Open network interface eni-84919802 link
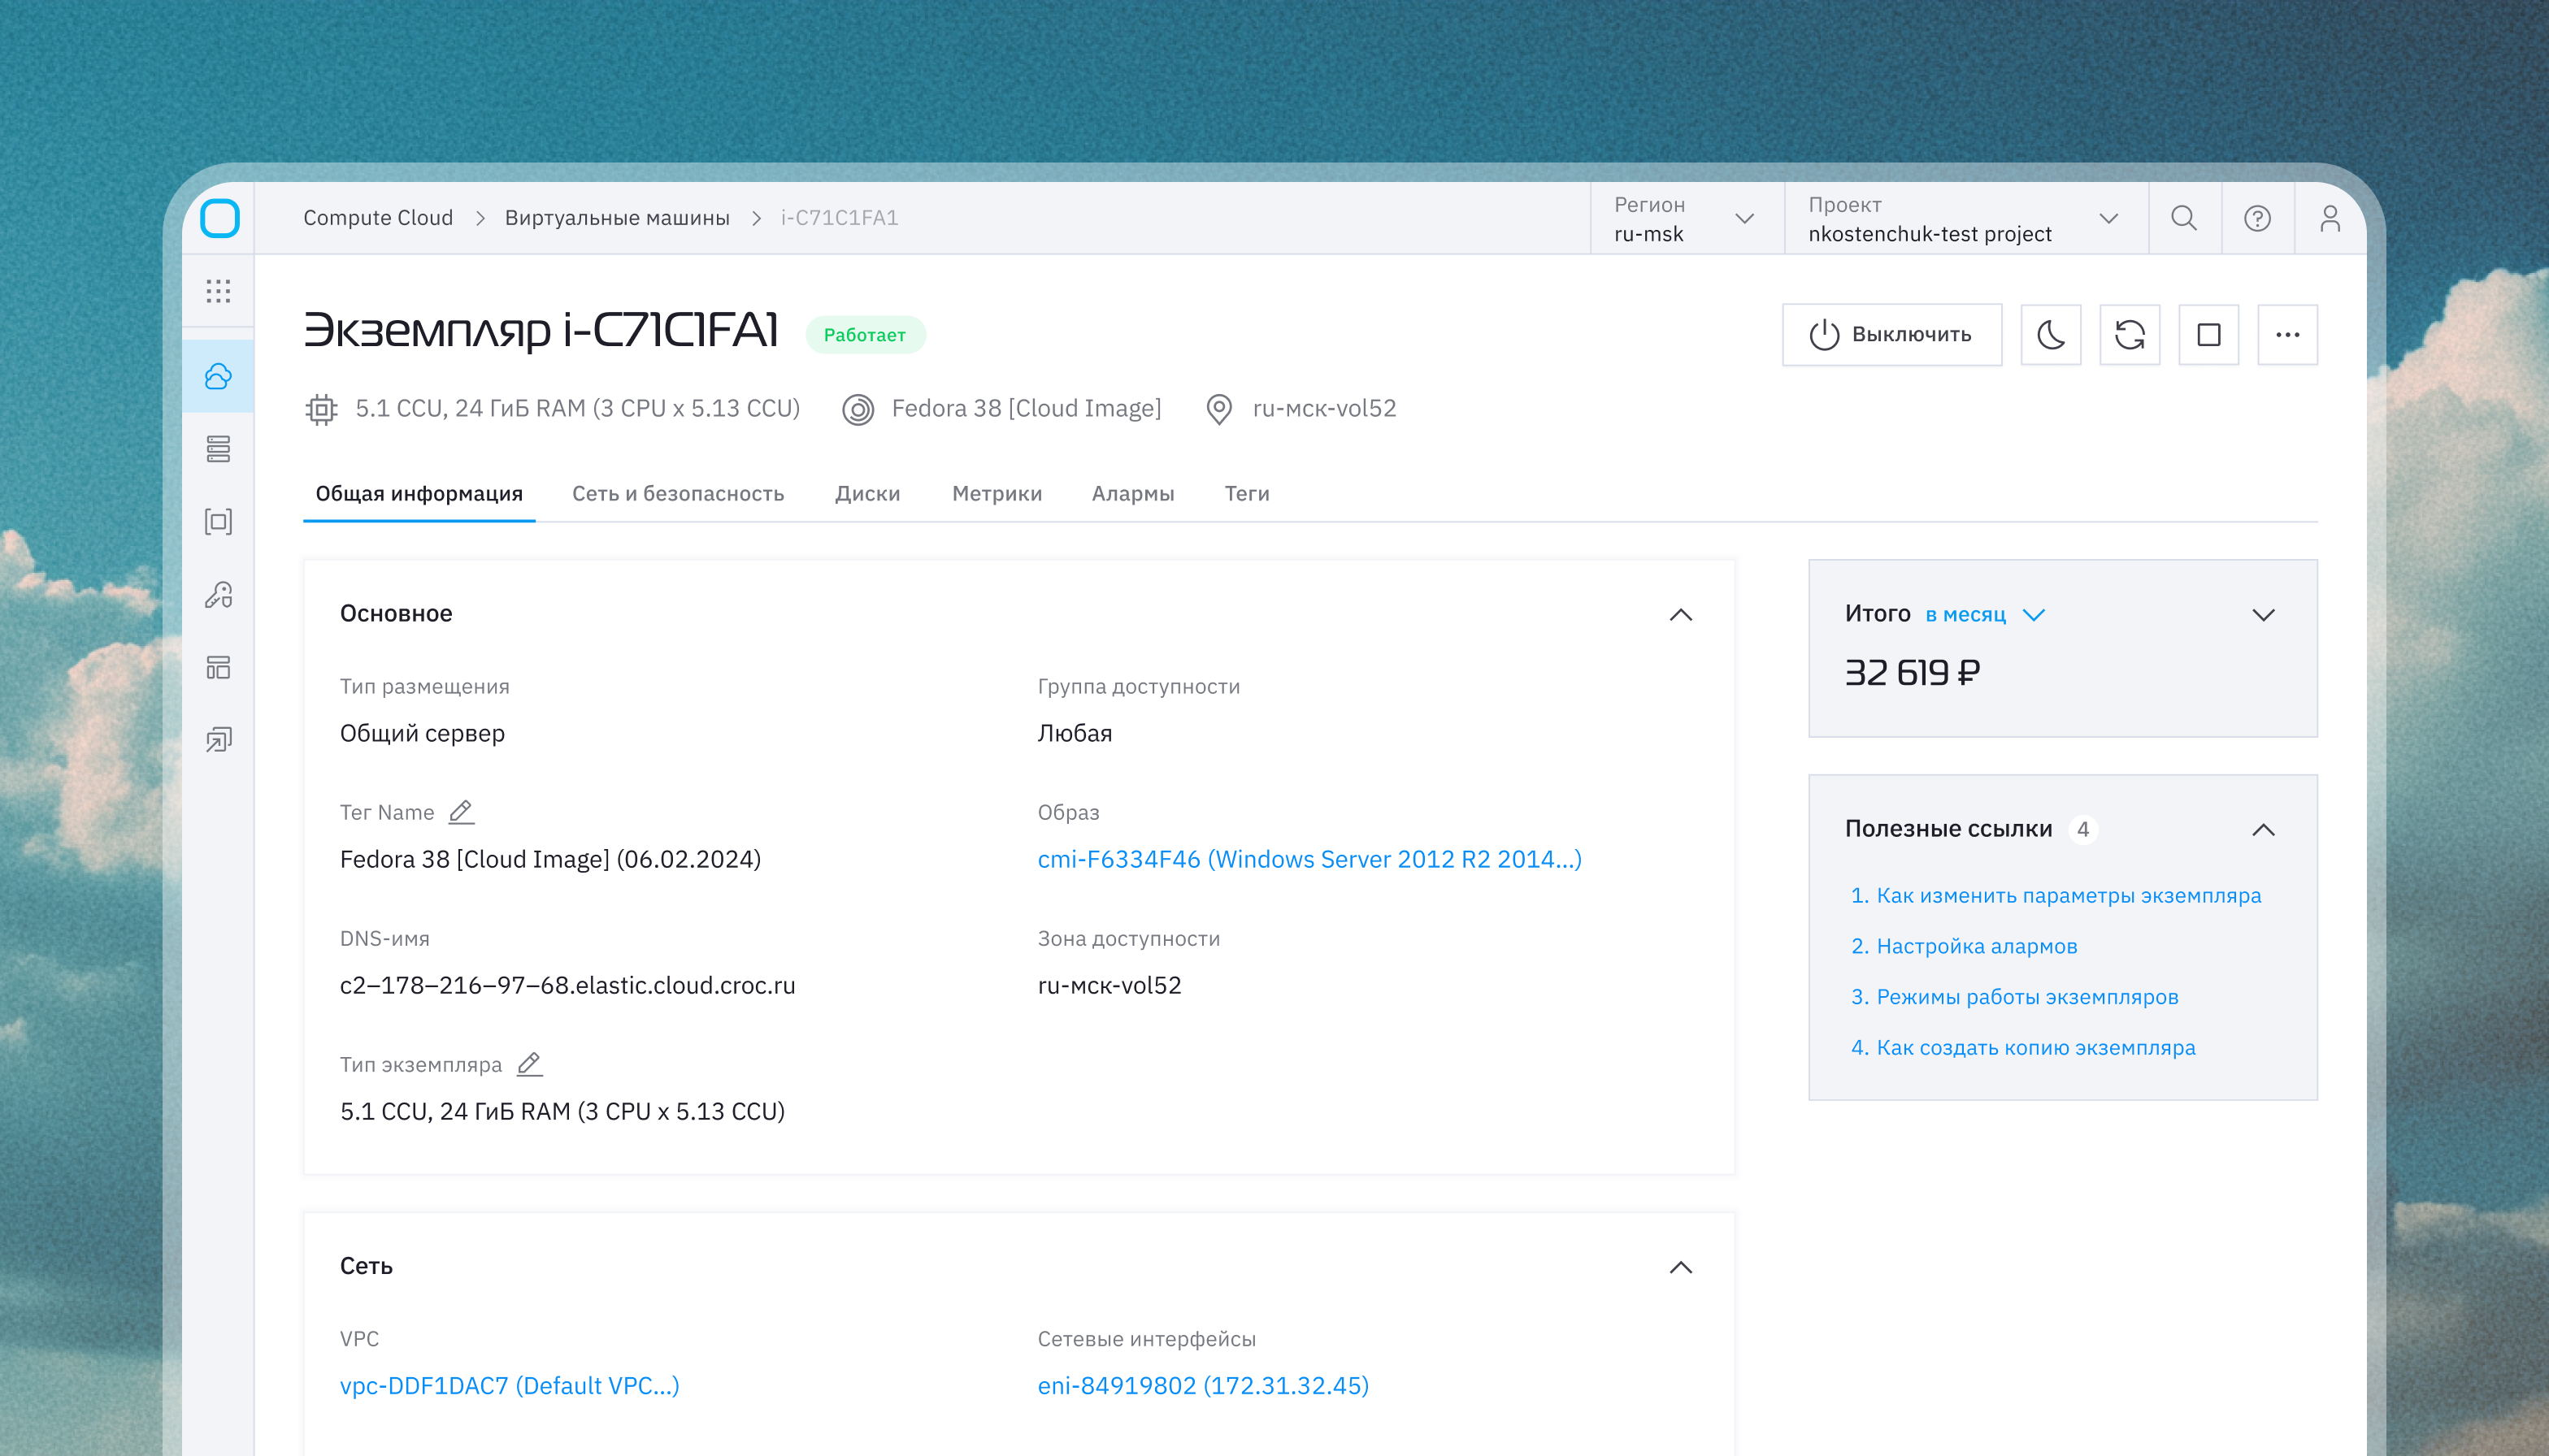This screenshot has width=2549, height=1456. click(1204, 1385)
